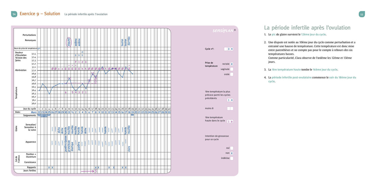Click the page 54 number badge
Image resolution: width=376 pixels, height=196 pixels.
14,14
